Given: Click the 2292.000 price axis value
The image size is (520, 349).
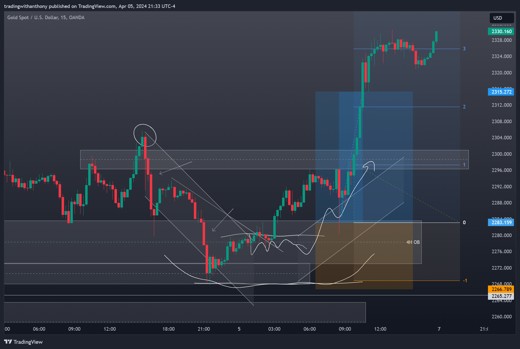Looking at the screenshot, I should (502, 187).
